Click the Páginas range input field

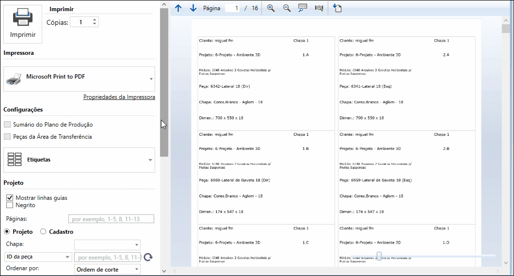pyautogui.click(x=111, y=219)
